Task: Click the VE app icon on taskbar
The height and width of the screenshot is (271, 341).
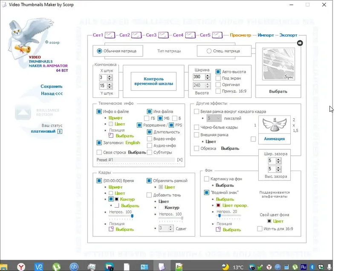Action: [x=39, y=267]
